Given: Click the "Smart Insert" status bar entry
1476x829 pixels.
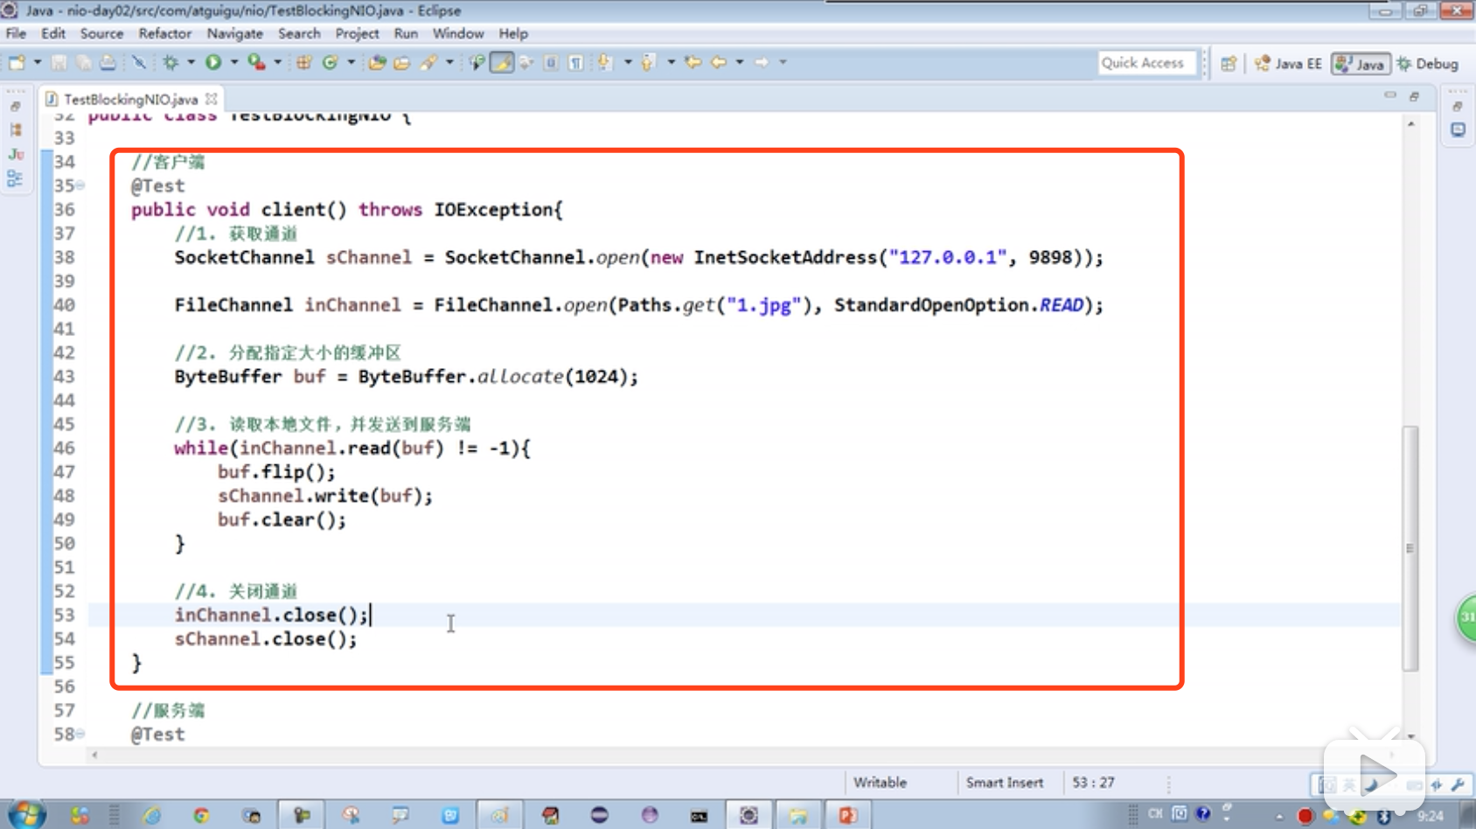Looking at the screenshot, I should click(x=1004, y=783).
